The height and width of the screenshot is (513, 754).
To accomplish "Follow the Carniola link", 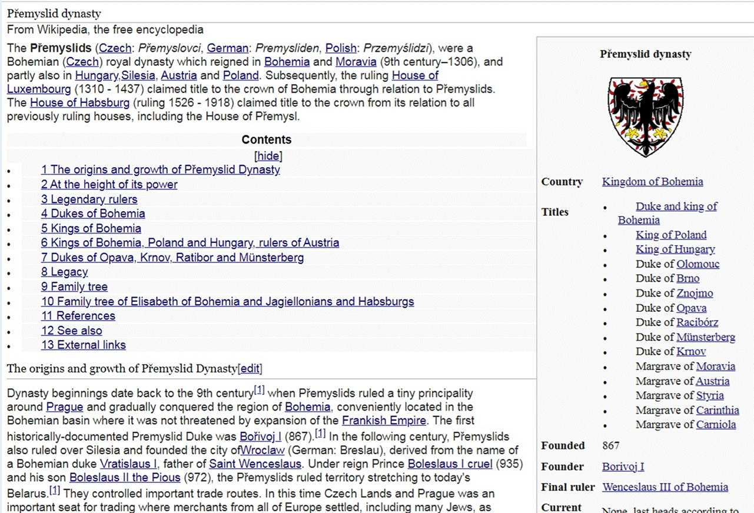I will [716, 424].
